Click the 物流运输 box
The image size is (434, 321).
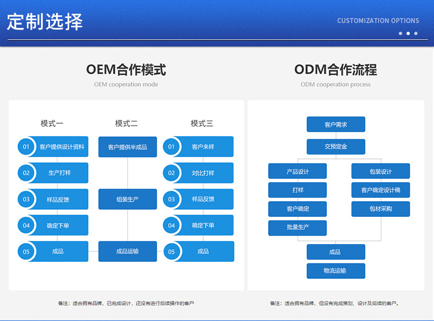pos(336,271)
